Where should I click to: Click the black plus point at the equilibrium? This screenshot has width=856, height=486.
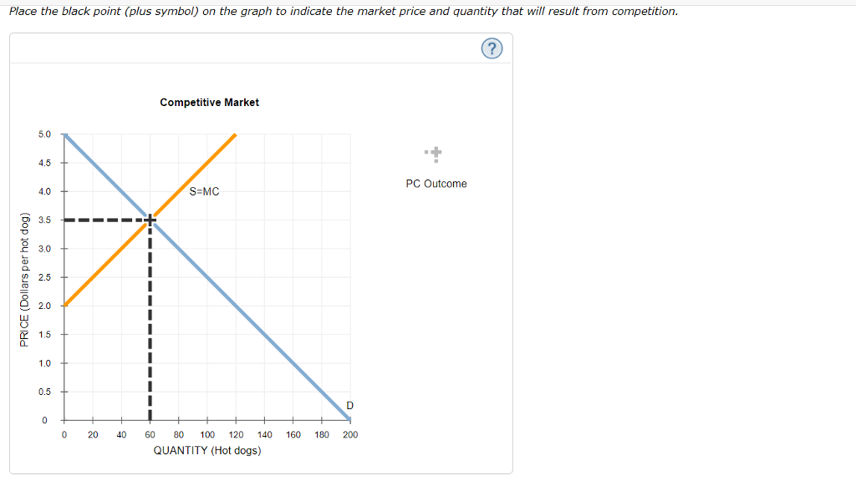tap(149, 220)
